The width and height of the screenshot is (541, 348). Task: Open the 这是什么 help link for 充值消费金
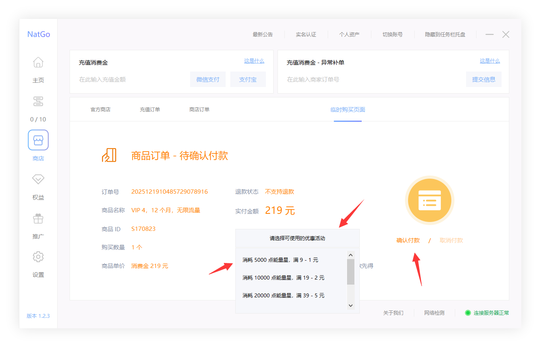pyautogui.click(x=254, y=61)
